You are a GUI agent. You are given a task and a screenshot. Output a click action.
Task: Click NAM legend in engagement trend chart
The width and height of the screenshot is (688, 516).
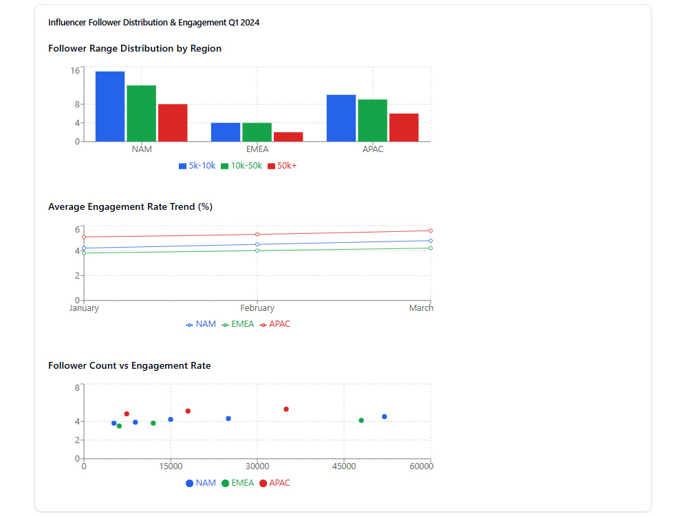tap(201, 324)
